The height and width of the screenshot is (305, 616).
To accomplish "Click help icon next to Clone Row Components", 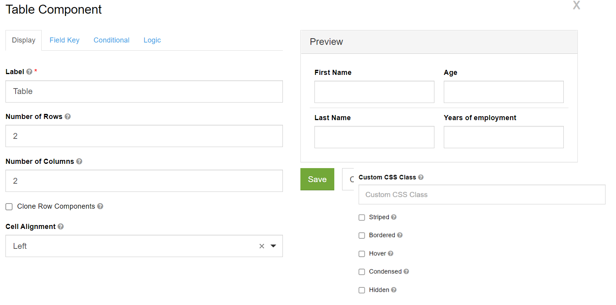I will (100, 206).
